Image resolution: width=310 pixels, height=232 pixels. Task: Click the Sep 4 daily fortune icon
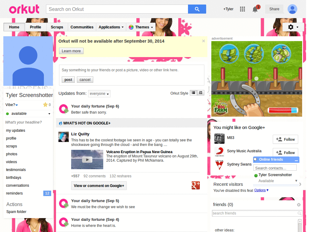64,222
